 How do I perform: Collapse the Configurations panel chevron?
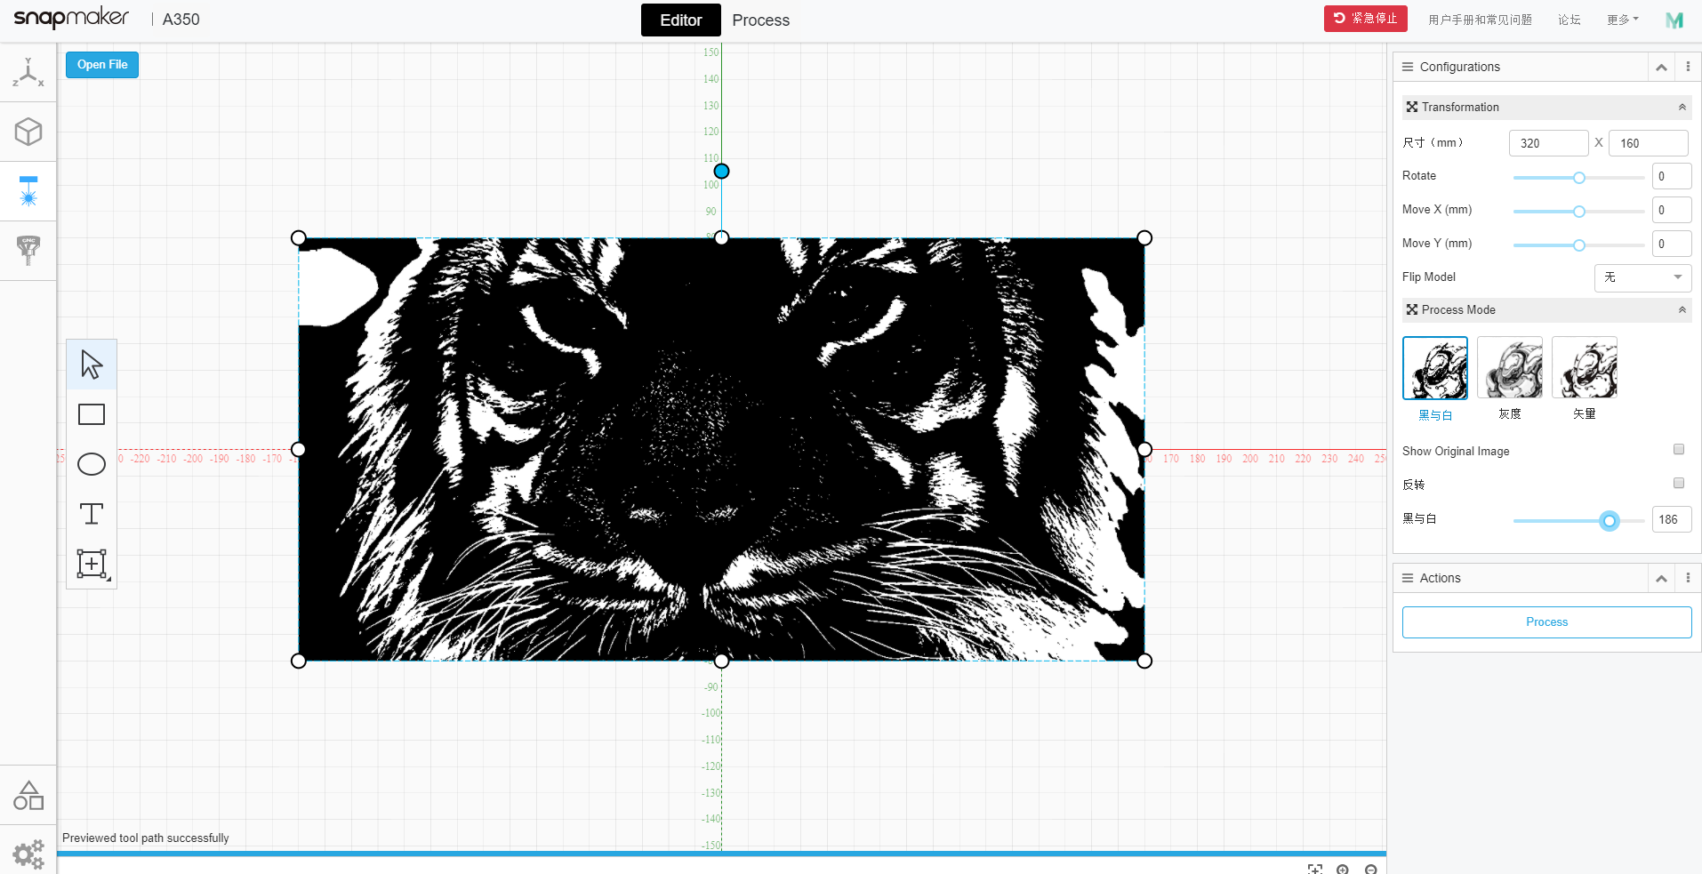(x=1661, y=67)
